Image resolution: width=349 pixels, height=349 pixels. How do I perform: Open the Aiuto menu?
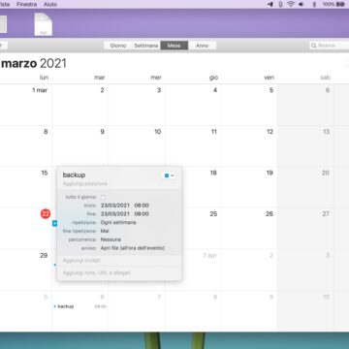click(x=50, y=4)
